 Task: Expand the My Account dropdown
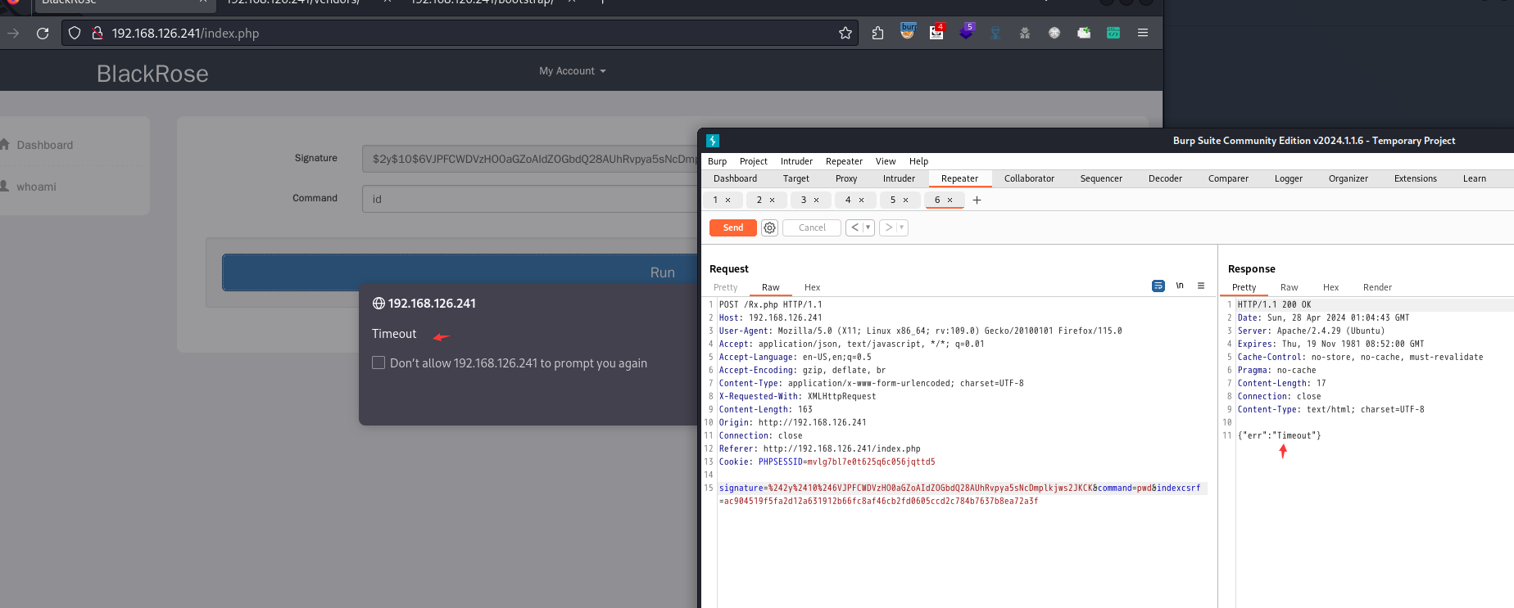coord(573,71)
